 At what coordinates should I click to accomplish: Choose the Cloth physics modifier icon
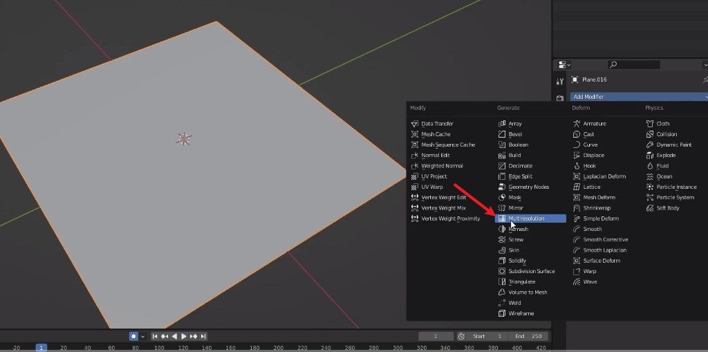coord(650,124)
